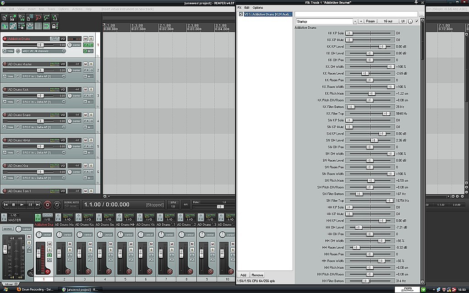The image size is (469, 293).
Task: Click the plus preset button
Action: [361, 22]
